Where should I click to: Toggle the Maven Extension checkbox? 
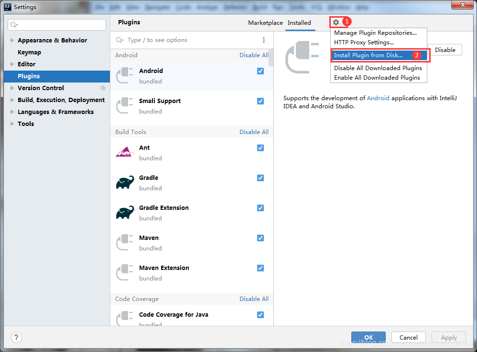coord(260,268)
